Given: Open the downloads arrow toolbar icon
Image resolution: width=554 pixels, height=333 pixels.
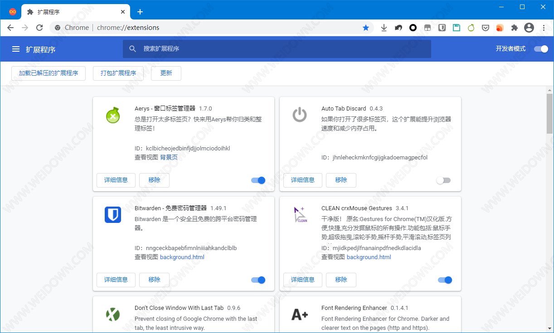Looking at the screenshot, I should point(384,28).
